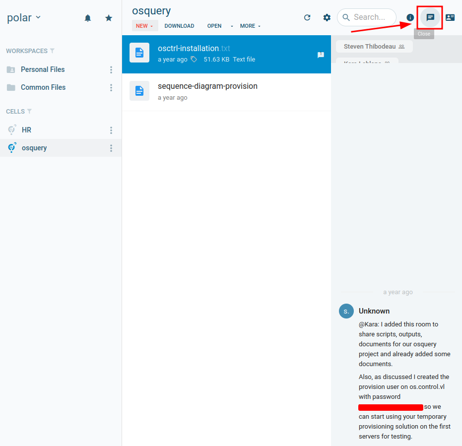Click the sequence-diagram-provision file icon
The image size is (462, 446).
[x=139, y=91]
